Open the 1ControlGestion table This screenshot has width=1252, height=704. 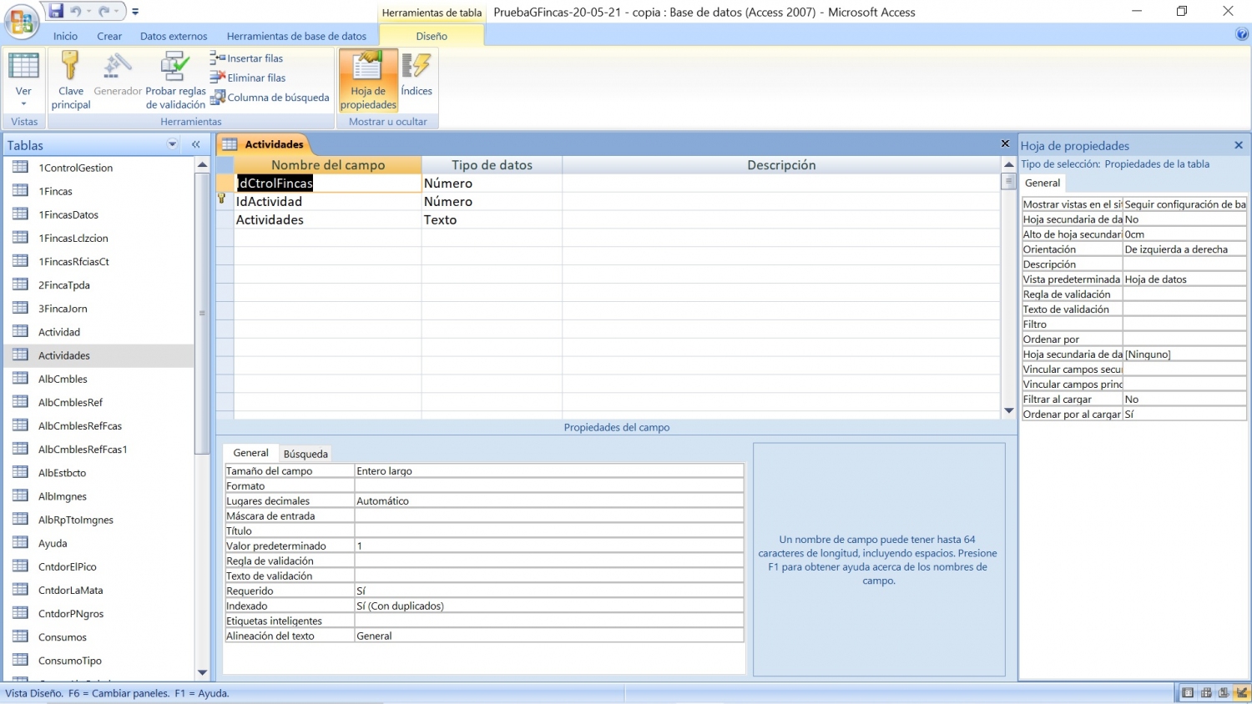click(x=75, y=168)
